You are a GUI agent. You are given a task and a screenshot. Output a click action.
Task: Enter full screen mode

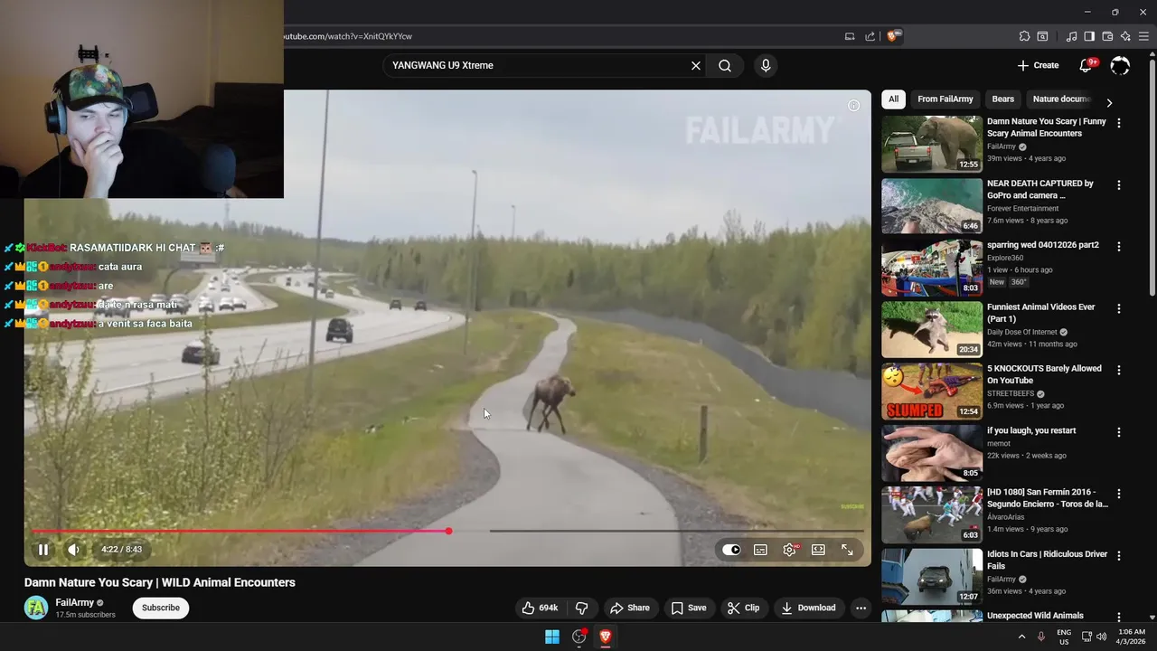point(847,550)
